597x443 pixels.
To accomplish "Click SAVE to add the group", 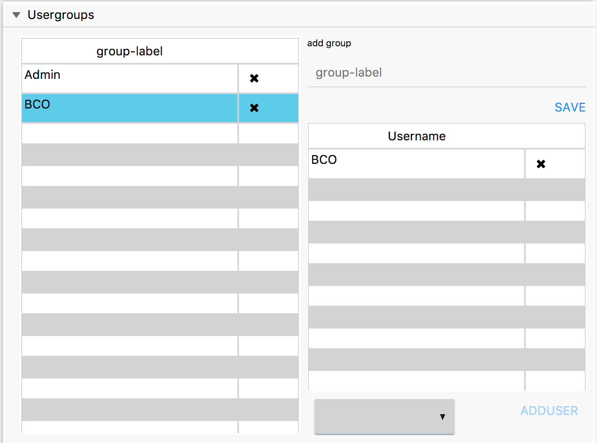I will click(x=570, y=107).
